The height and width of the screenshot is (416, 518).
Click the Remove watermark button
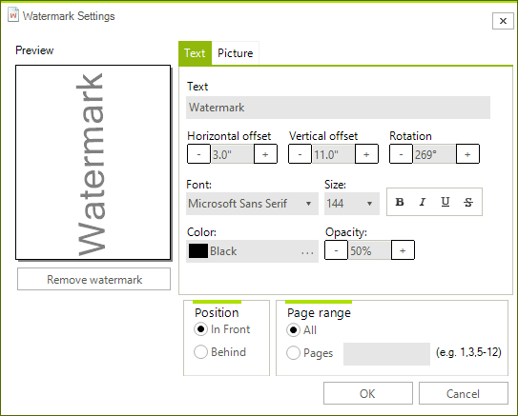(x=94, y=279)
